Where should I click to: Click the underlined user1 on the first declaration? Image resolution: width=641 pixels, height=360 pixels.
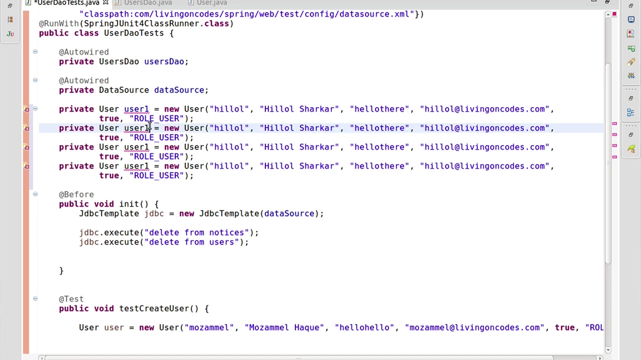coord(136,109)
